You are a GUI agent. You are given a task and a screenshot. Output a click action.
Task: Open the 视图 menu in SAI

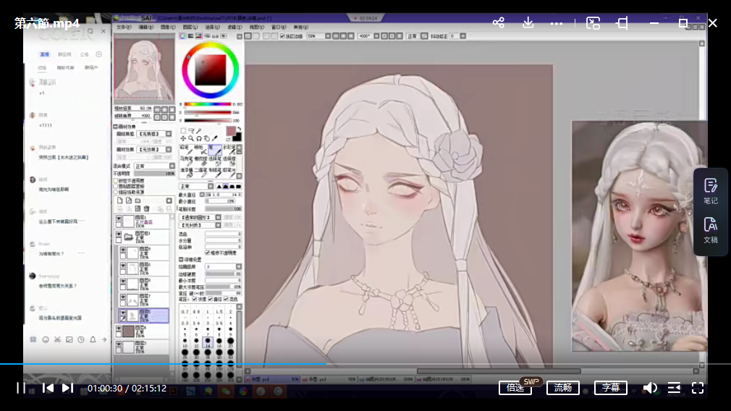pos(256,27)
